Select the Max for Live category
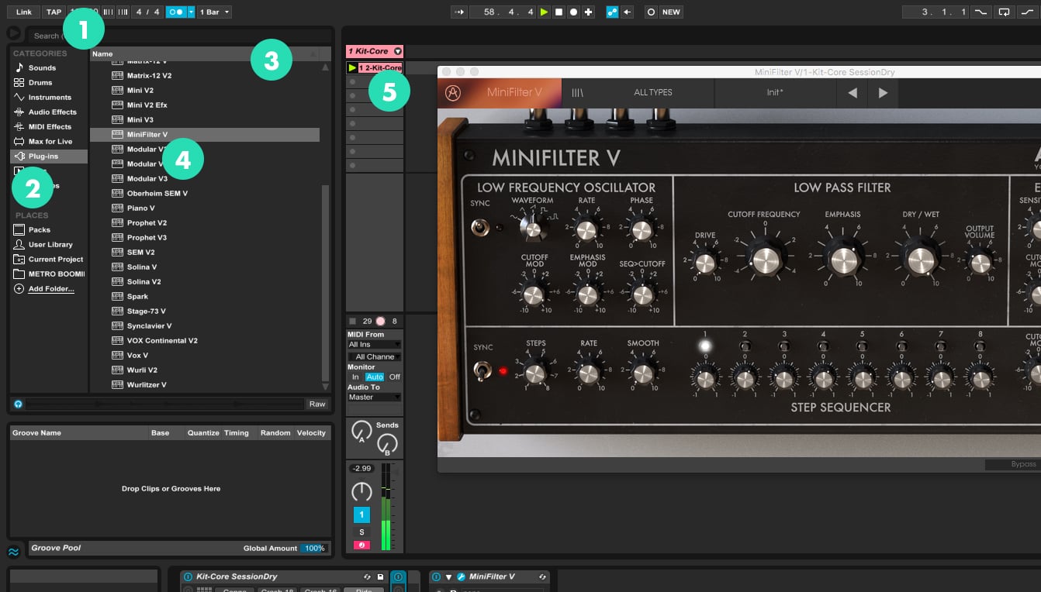The image size is (1041, 592). coord(50,141)
